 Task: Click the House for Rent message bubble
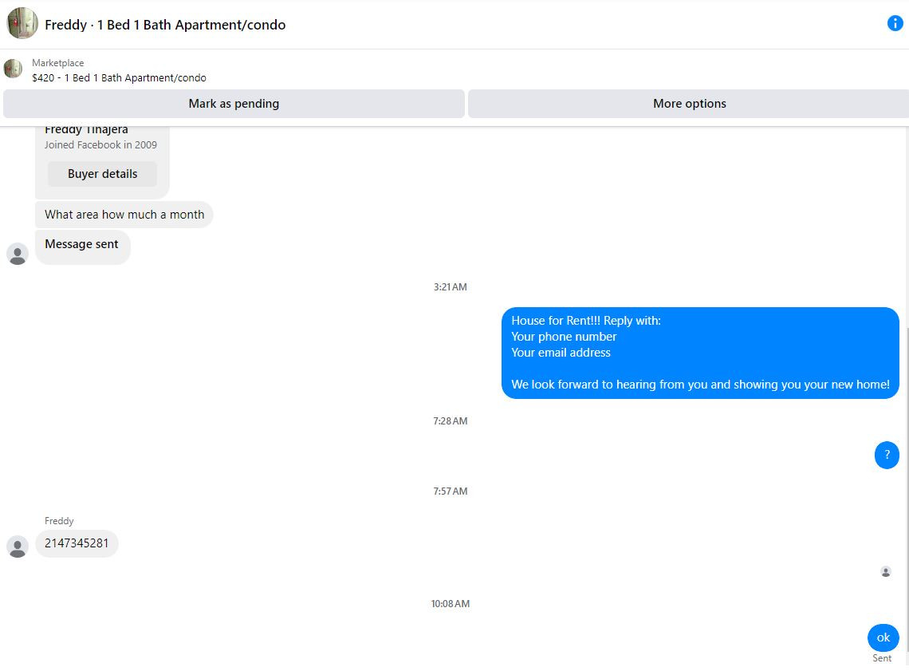(700, 353)
